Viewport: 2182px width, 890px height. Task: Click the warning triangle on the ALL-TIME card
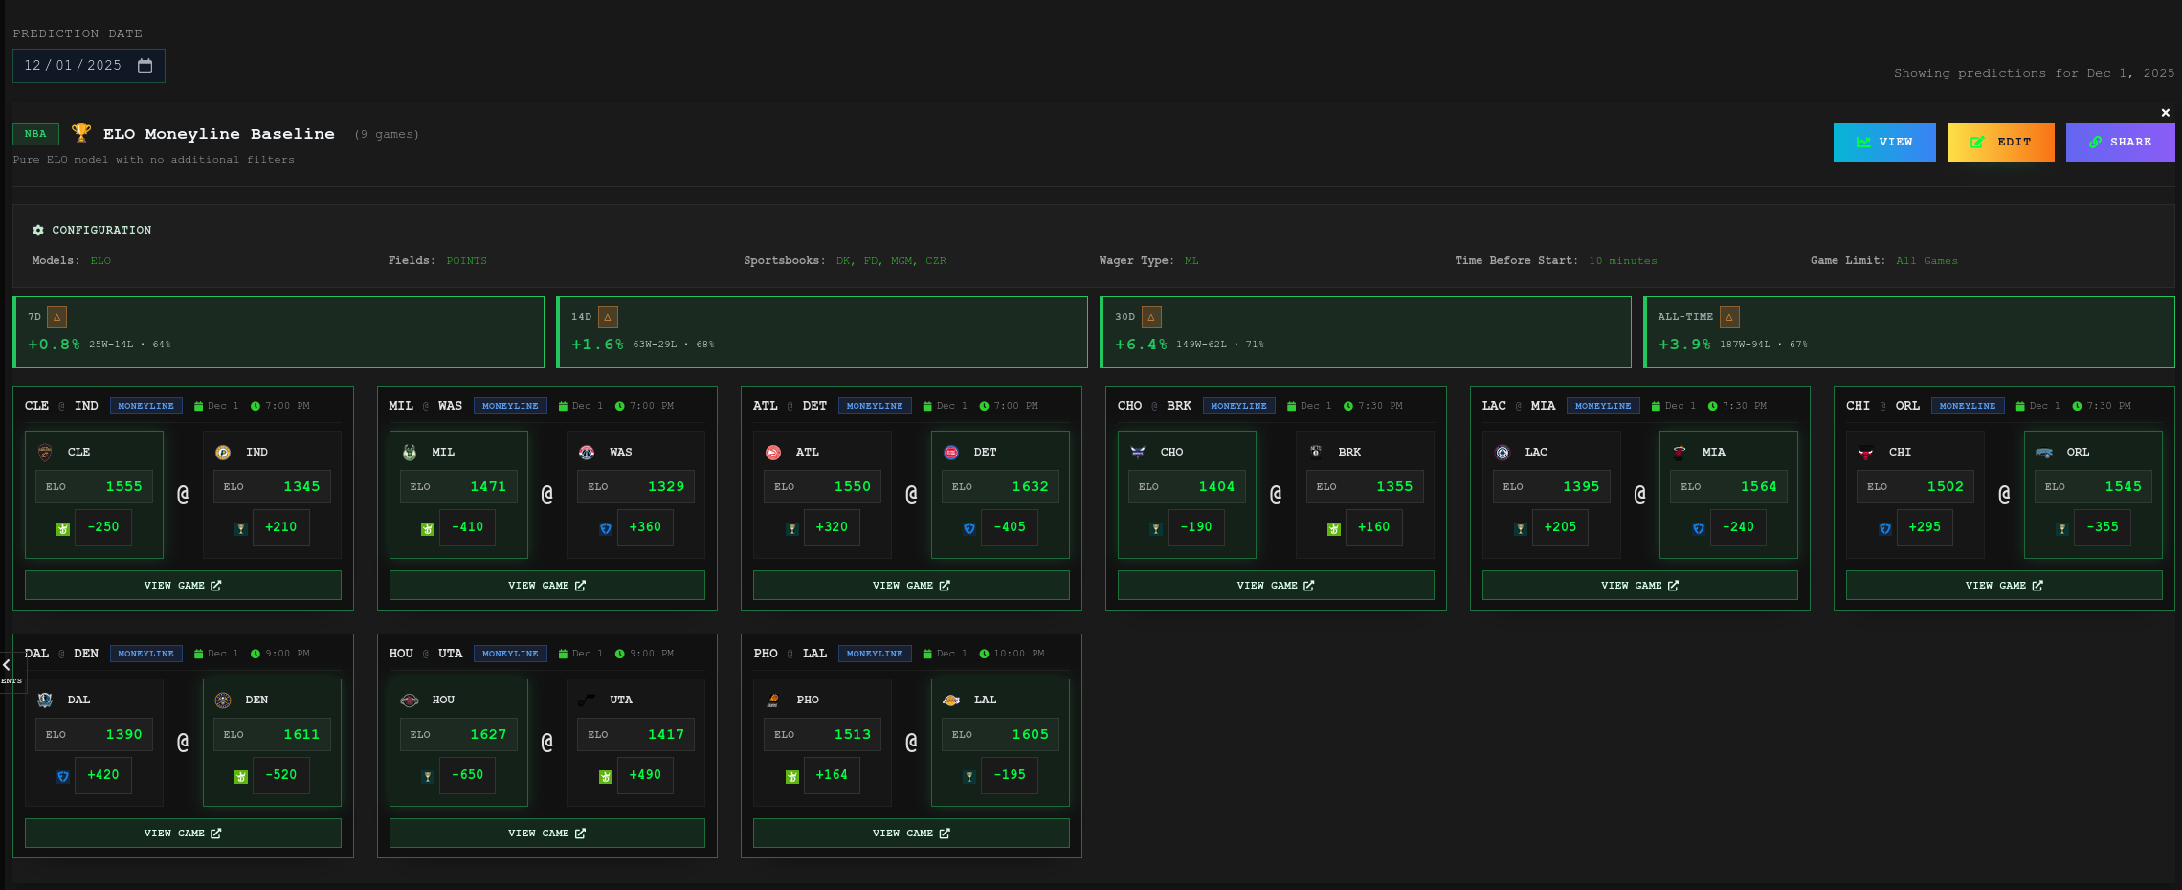click(x=1729, y=317)
